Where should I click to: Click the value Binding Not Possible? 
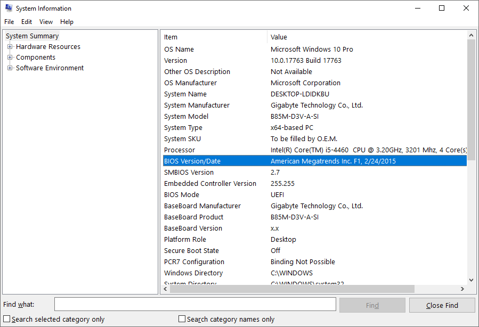point(303,262)
